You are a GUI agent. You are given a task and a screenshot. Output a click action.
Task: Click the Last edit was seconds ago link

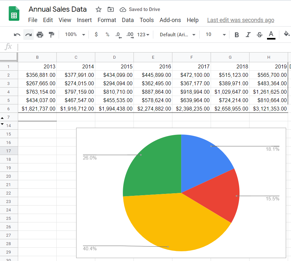click(x=240, y=20)
